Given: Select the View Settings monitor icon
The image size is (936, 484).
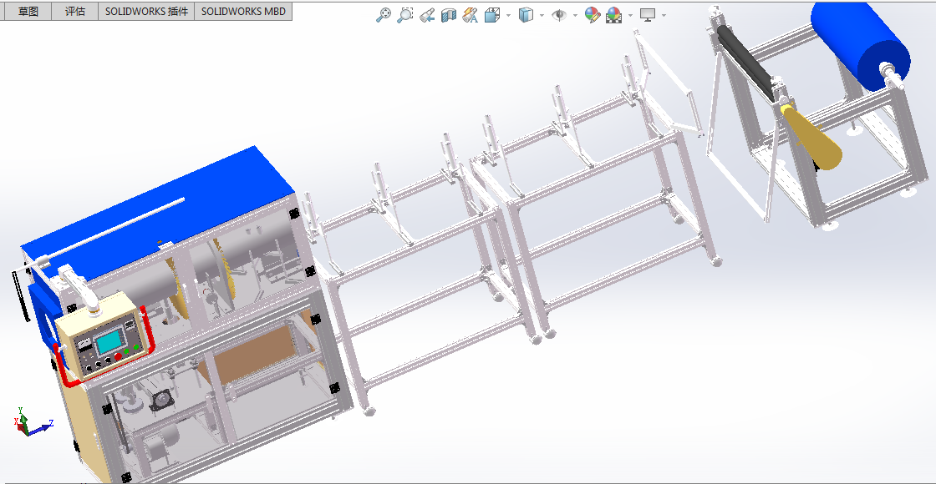Looking at the screenshot, I should [x=647, y=14].
